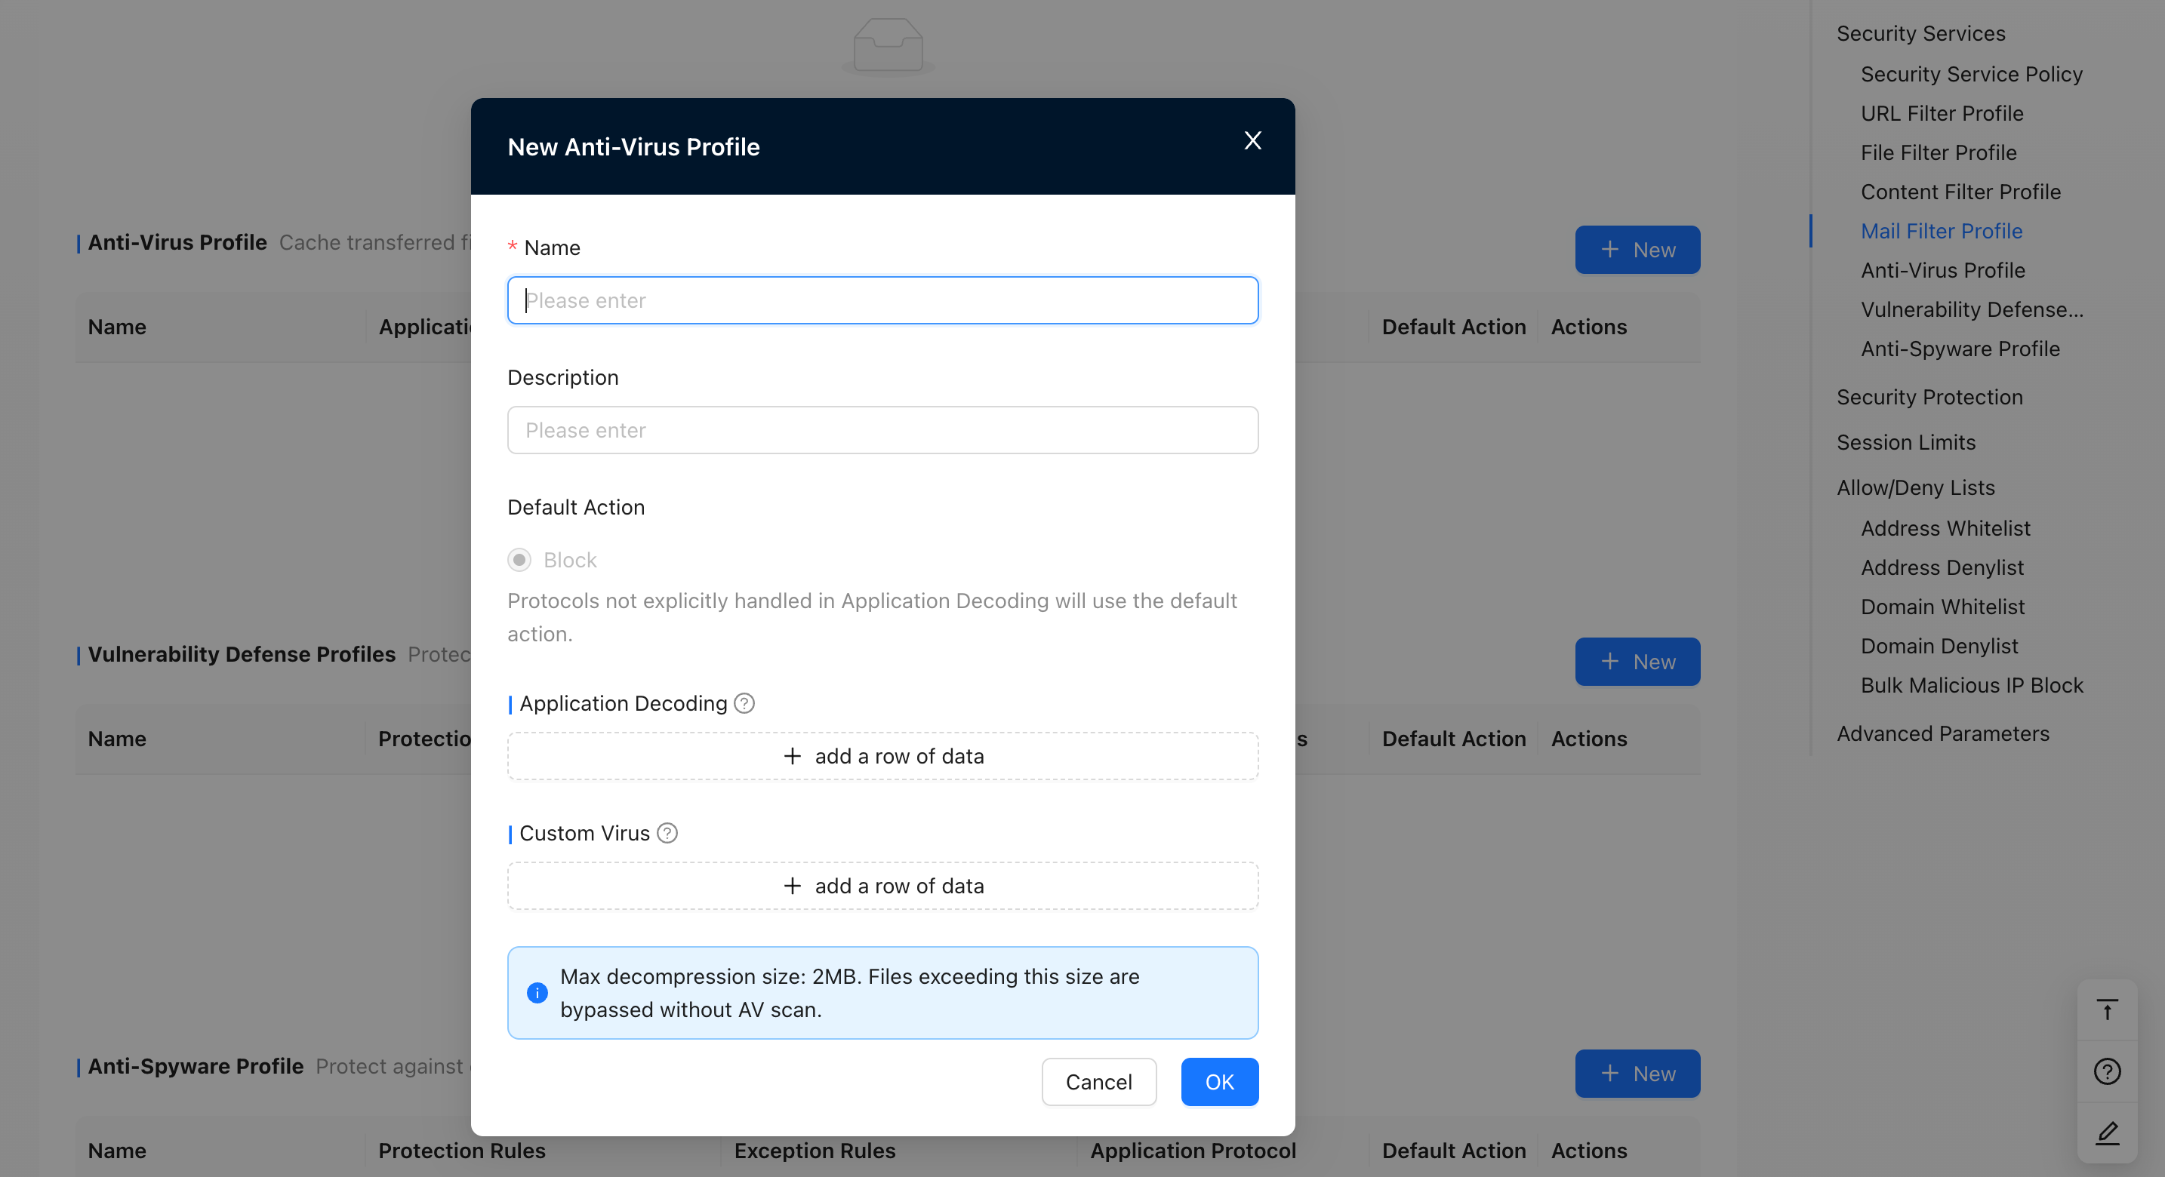This screenshot has width=2165, height=1177.
Task: Go to Anti-Spyware Profile in sidebar
Action: pyautogui.click(x=1960, y=349)
